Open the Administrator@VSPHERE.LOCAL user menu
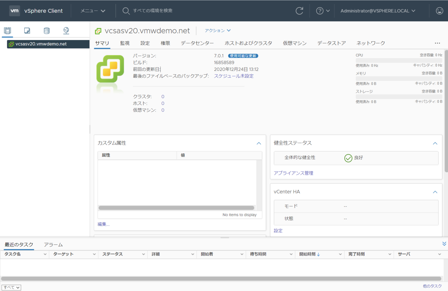The width and height of the screenshot is (448, 291). (x=378, y=11)
